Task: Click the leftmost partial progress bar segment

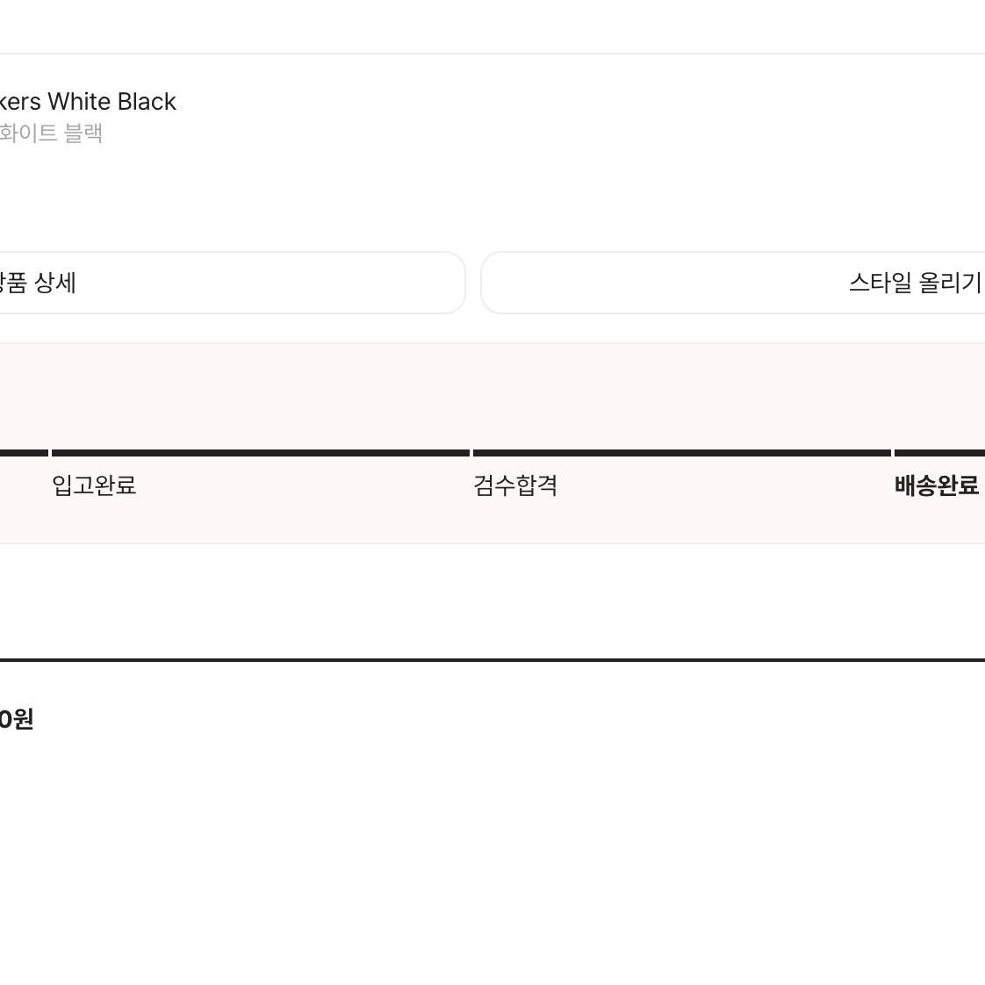Action: click(x=24, y=453)
